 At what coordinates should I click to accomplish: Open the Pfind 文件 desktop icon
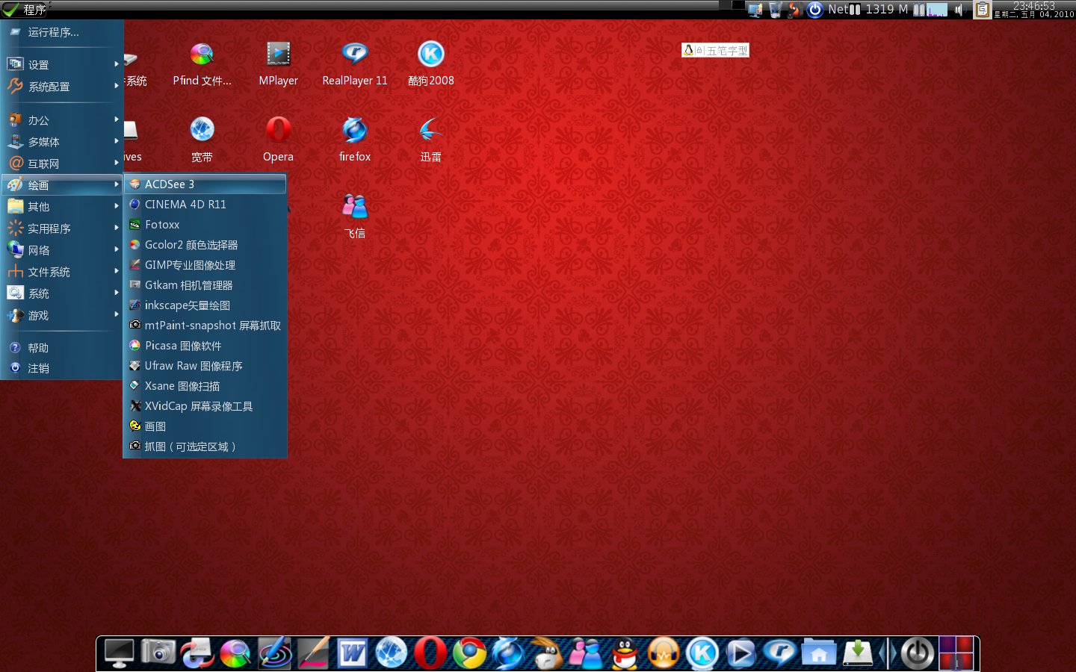click(x=202, y=63)
